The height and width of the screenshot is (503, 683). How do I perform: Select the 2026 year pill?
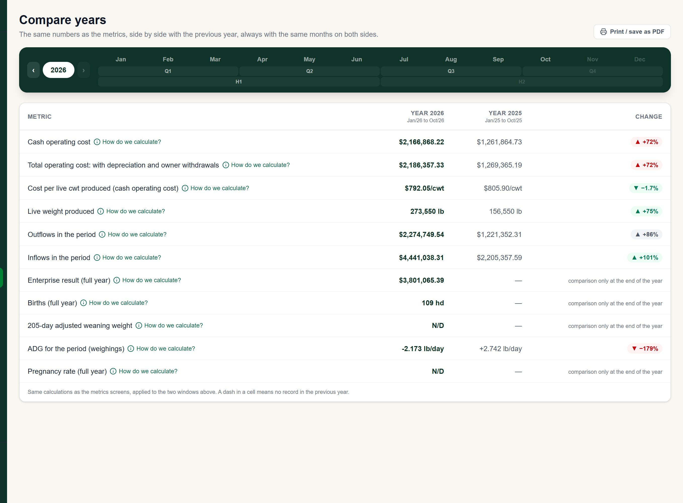pyautogui.click(x=58, y=70)
